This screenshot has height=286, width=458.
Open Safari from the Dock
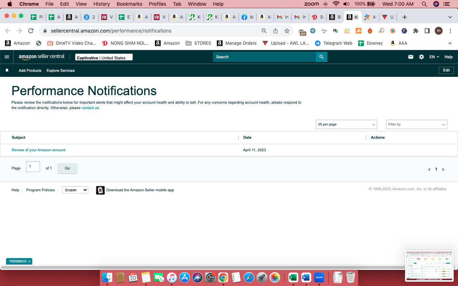pos(249,277)
